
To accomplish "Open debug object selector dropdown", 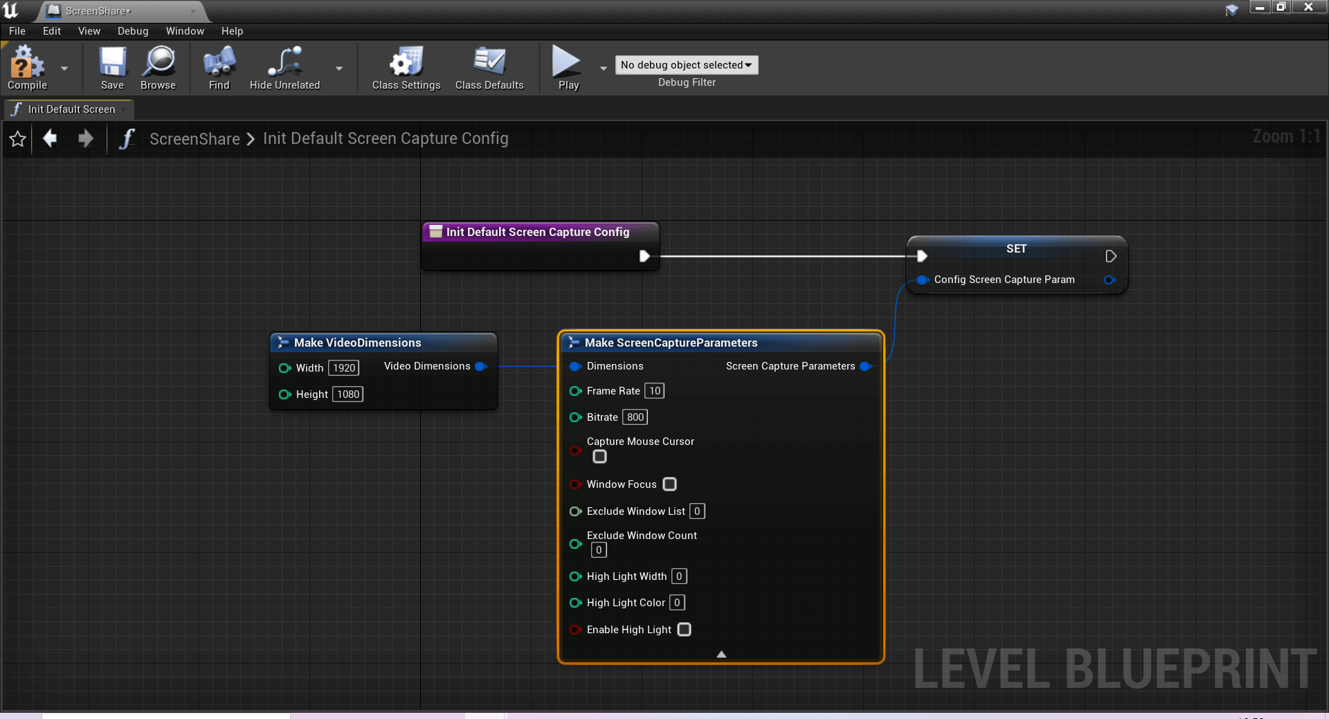I will (686, 65).
